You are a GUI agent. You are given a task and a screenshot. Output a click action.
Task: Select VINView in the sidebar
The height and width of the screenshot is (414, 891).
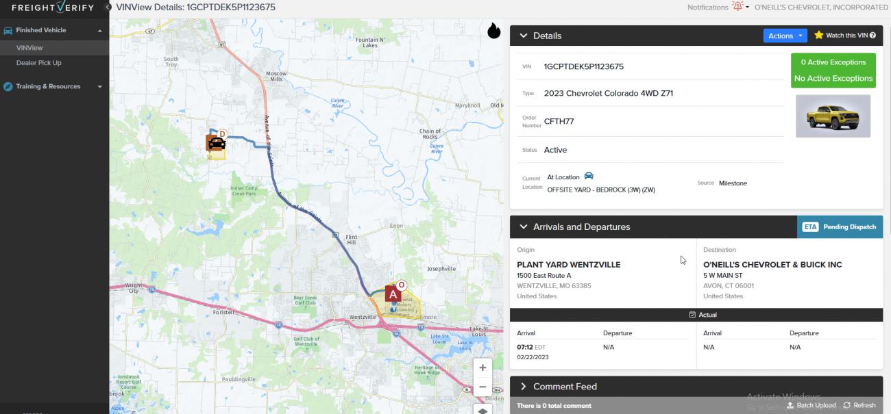tap(29, 48)
